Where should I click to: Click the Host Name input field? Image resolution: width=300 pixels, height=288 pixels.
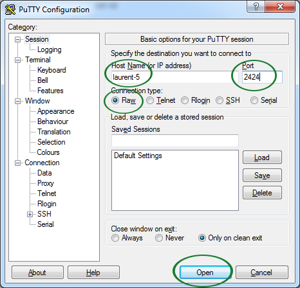tap(175, 77)
